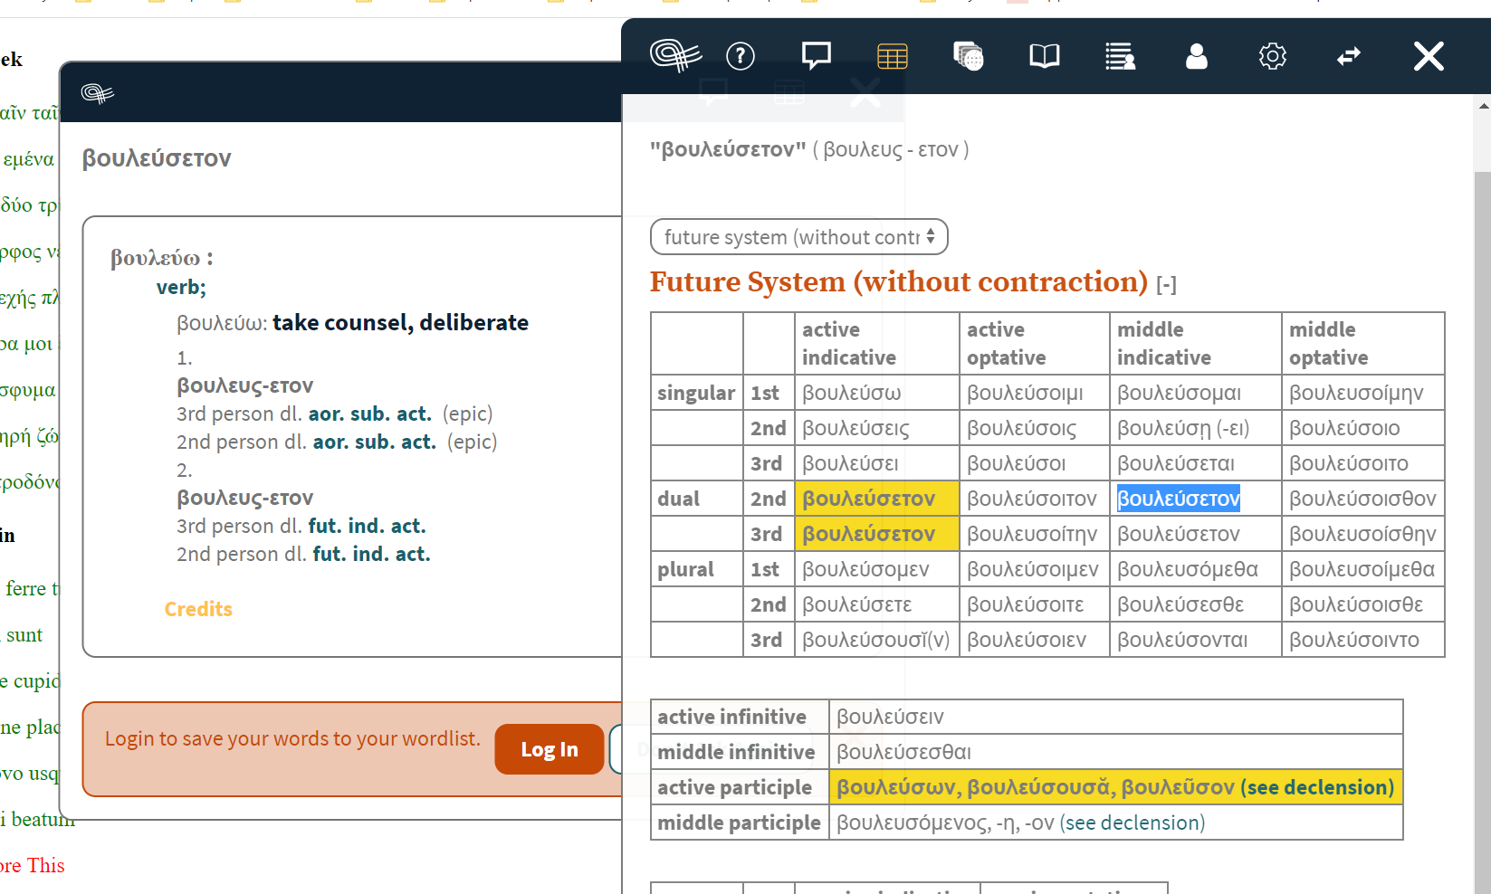Viewport: 1491px width, 894px height.
Task: Click the language swap arrows icon
Action: 1348,56
